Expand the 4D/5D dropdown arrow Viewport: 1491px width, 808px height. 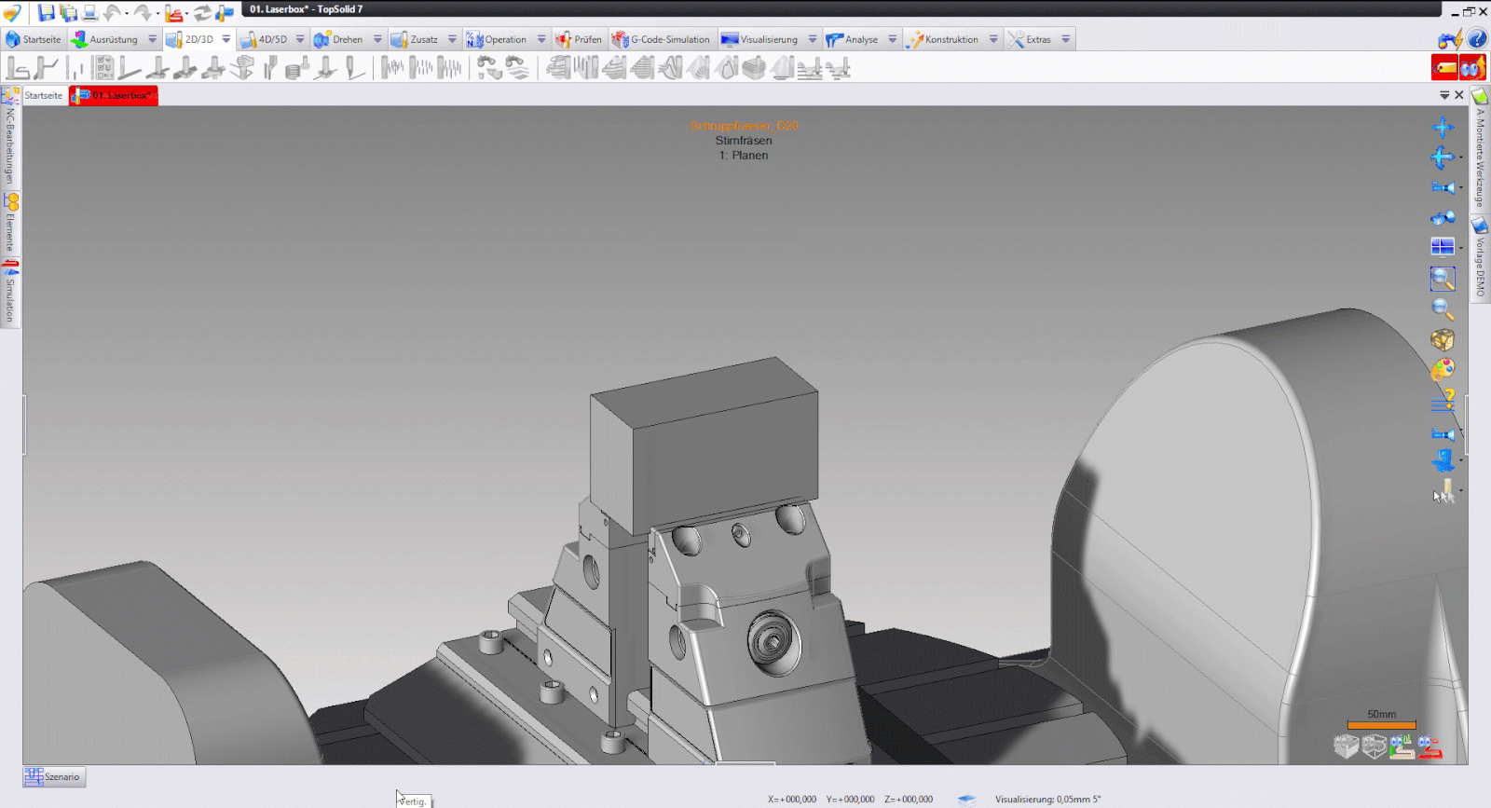(300, 39)
